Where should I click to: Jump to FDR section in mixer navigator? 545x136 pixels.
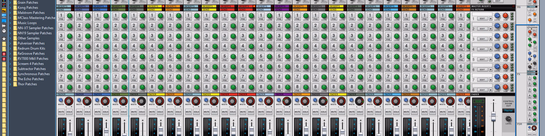tap(519, 124)
